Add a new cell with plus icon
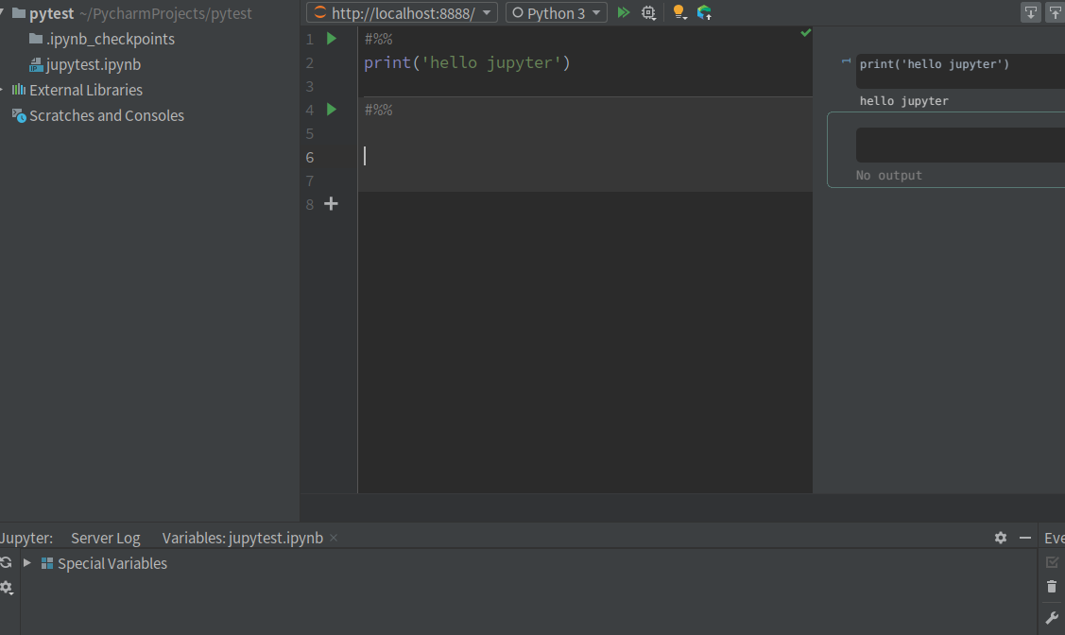This screenshot has height=635, width=1065. (x=331, y=204)
